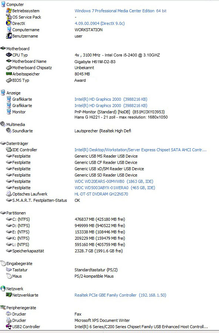Image resolution: width=219 pixels, height=333 pixels.
Task: Click the Motherboard Chipsatz icon
Action: click(9, 68)
